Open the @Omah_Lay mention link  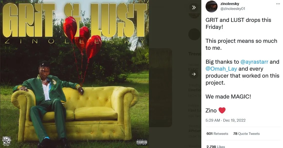221,69
